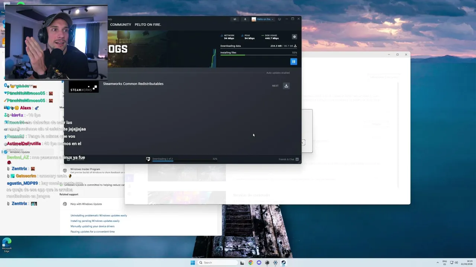Click the NETWORK 94 Mbps statistic
Viewport: 476px width, 267px height.
[228, 37]
